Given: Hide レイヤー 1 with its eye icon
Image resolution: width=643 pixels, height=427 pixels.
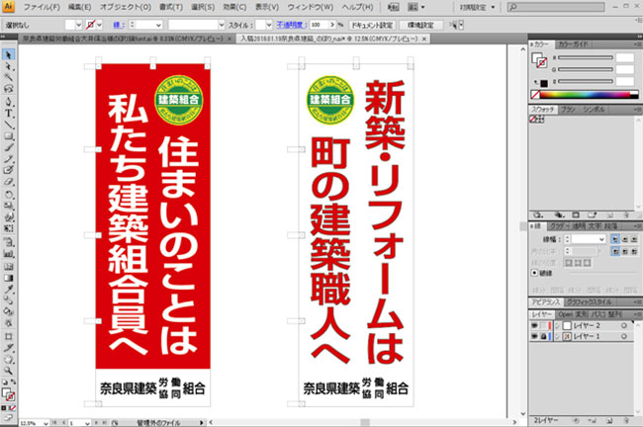Looking at the screenshot, I should [x=534, y=336].
